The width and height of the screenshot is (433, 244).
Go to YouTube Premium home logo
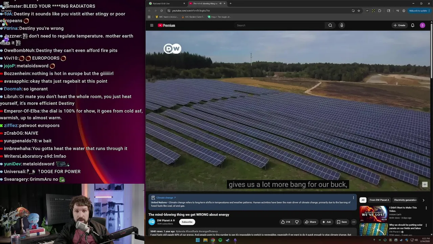coord(166,25)
